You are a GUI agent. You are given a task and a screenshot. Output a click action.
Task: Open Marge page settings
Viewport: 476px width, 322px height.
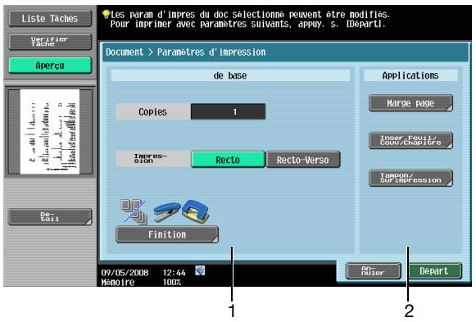(x=410, y=103)
